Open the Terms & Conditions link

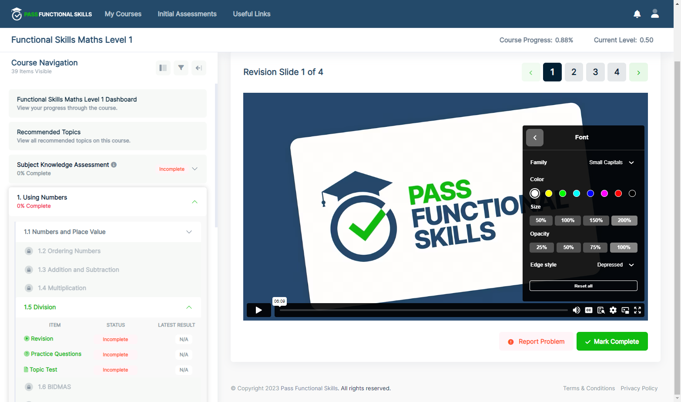coord(589,388)
